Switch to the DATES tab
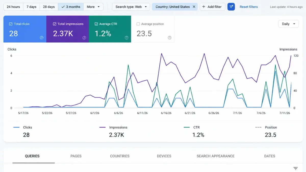306x172 pixels. point(270,156)
